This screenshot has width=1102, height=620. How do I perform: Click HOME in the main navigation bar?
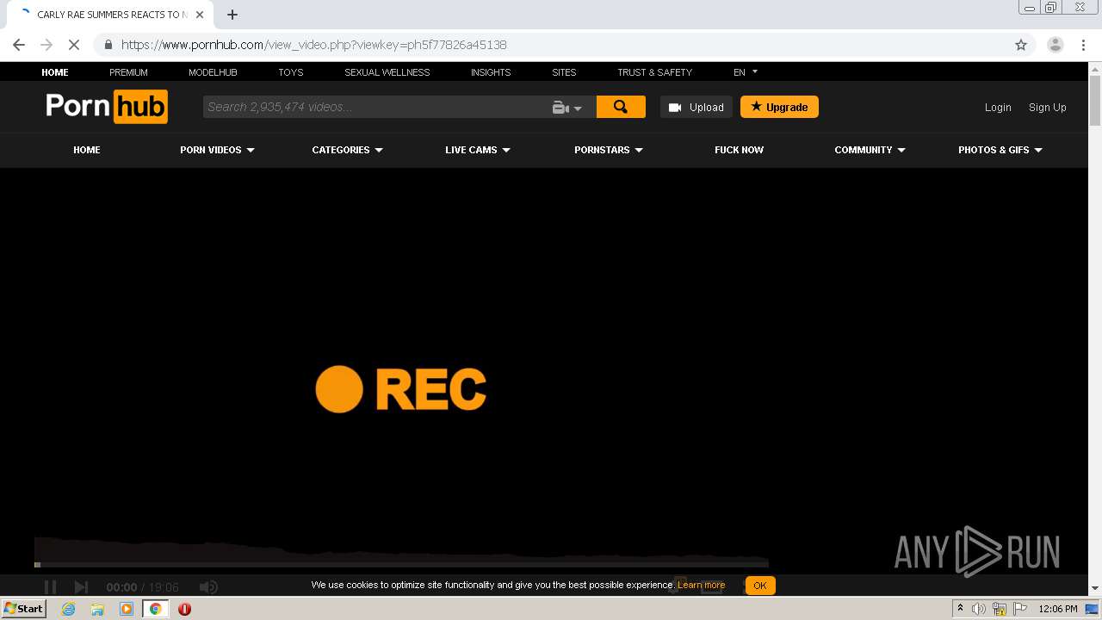pos(87,150)
